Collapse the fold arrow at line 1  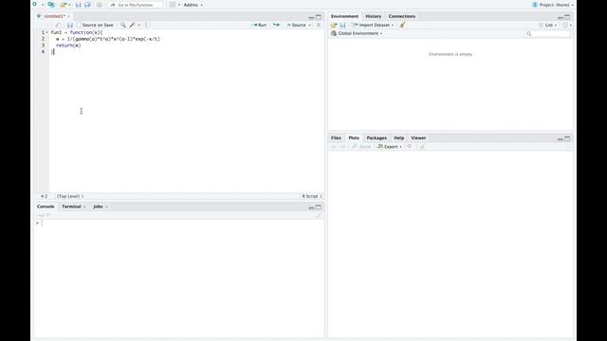47,32
